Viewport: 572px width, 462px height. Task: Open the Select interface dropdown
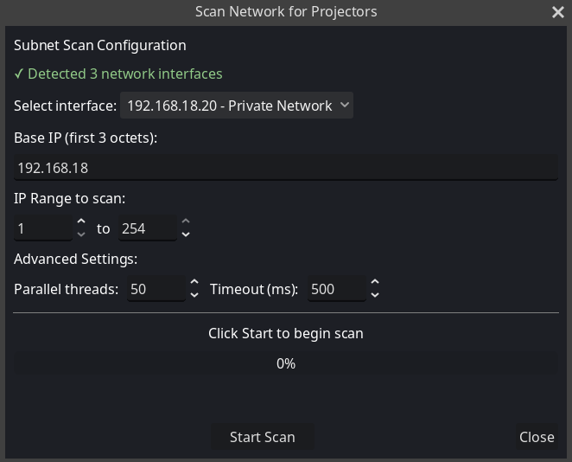(x=236, y=106)
